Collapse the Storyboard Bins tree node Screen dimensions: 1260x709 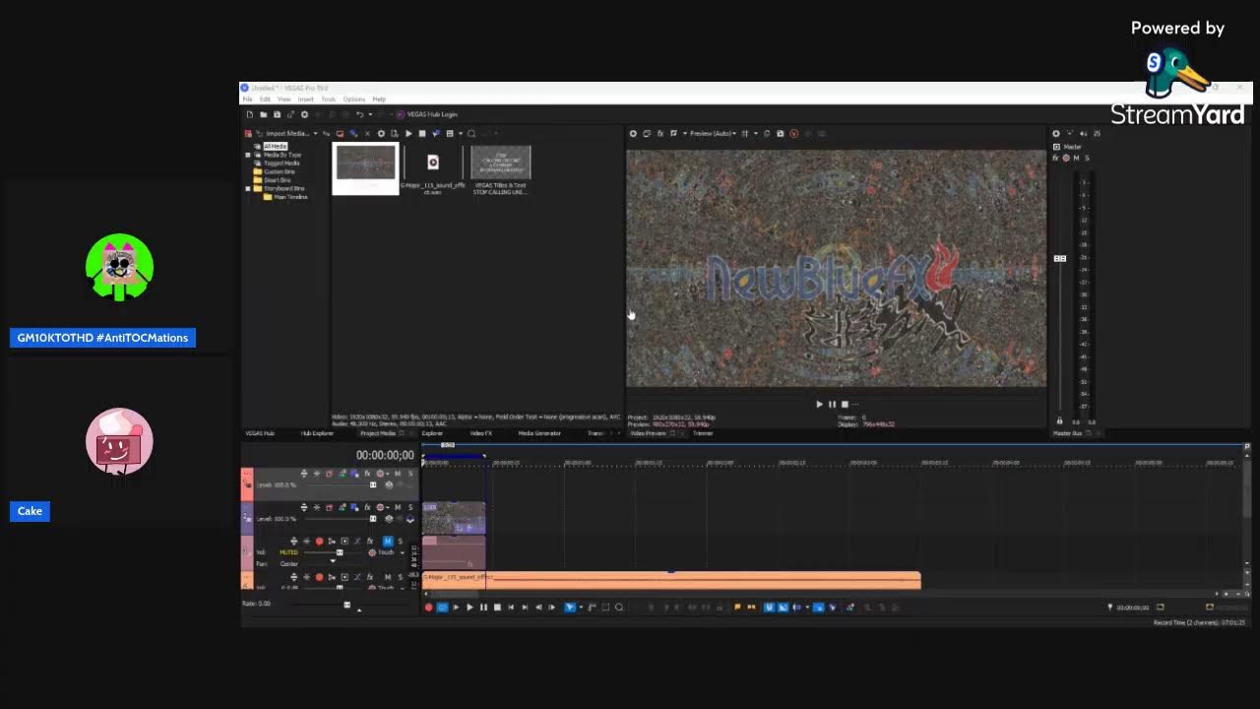248,188
